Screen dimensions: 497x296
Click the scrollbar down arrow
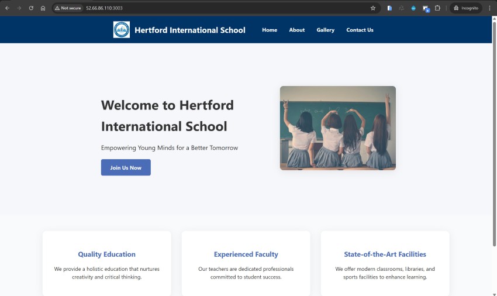tap(494, 294)
